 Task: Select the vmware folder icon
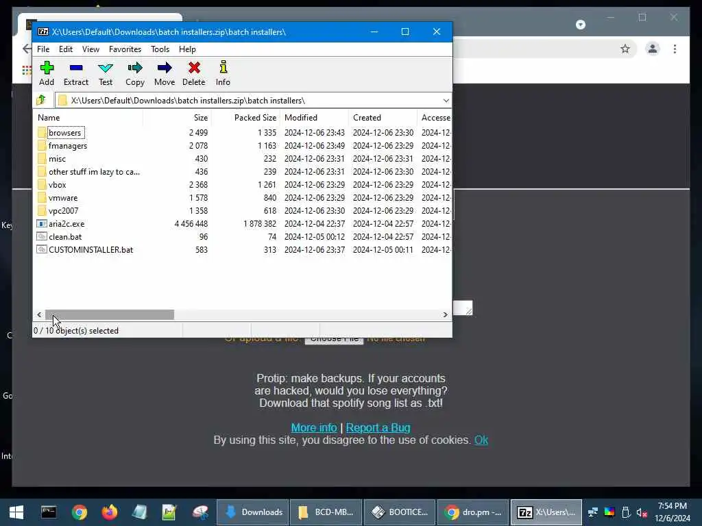click(42, 198)
